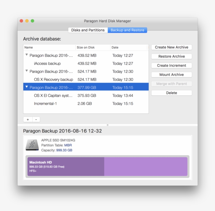The image size is (215, 211).
Task: Click Create Increment
Action: click(x=171, y=65)
